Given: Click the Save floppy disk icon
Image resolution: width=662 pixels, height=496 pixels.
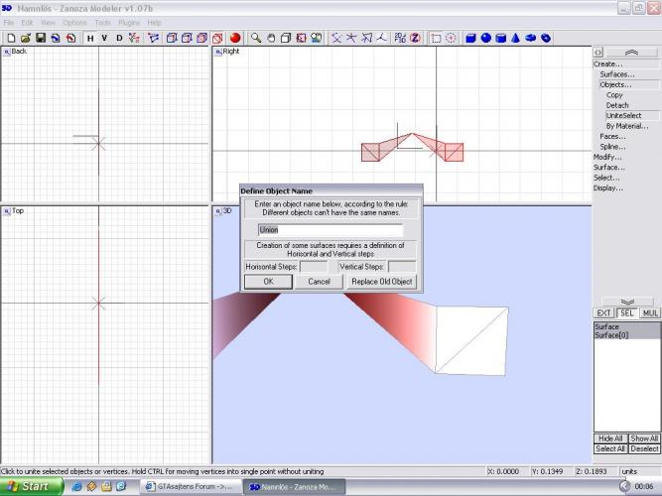Looking at the screenshot, I should 41,38.
